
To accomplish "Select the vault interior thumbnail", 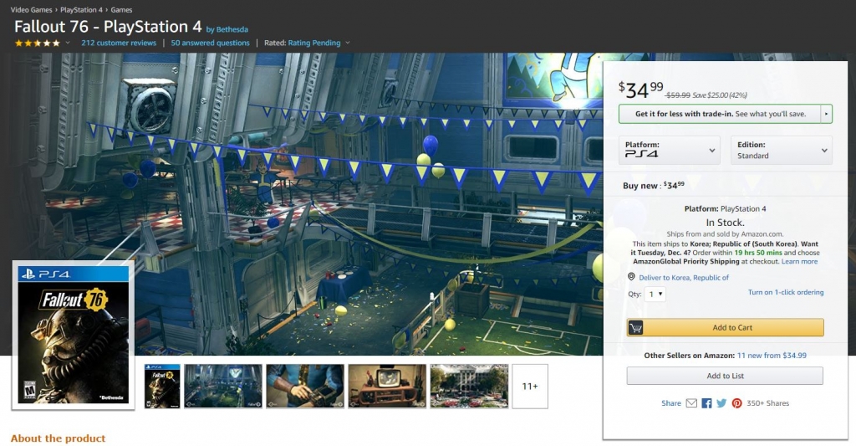I will pos(223,387).
